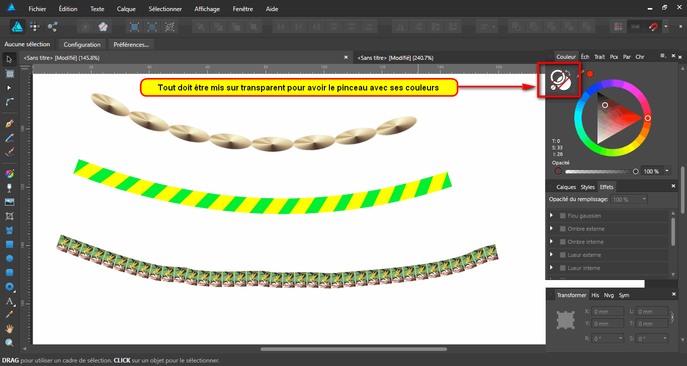Image resolution: width=687 pixels, height=366 pixels.
Task: Open the rotation R dropdown
Action: (608, 339)
